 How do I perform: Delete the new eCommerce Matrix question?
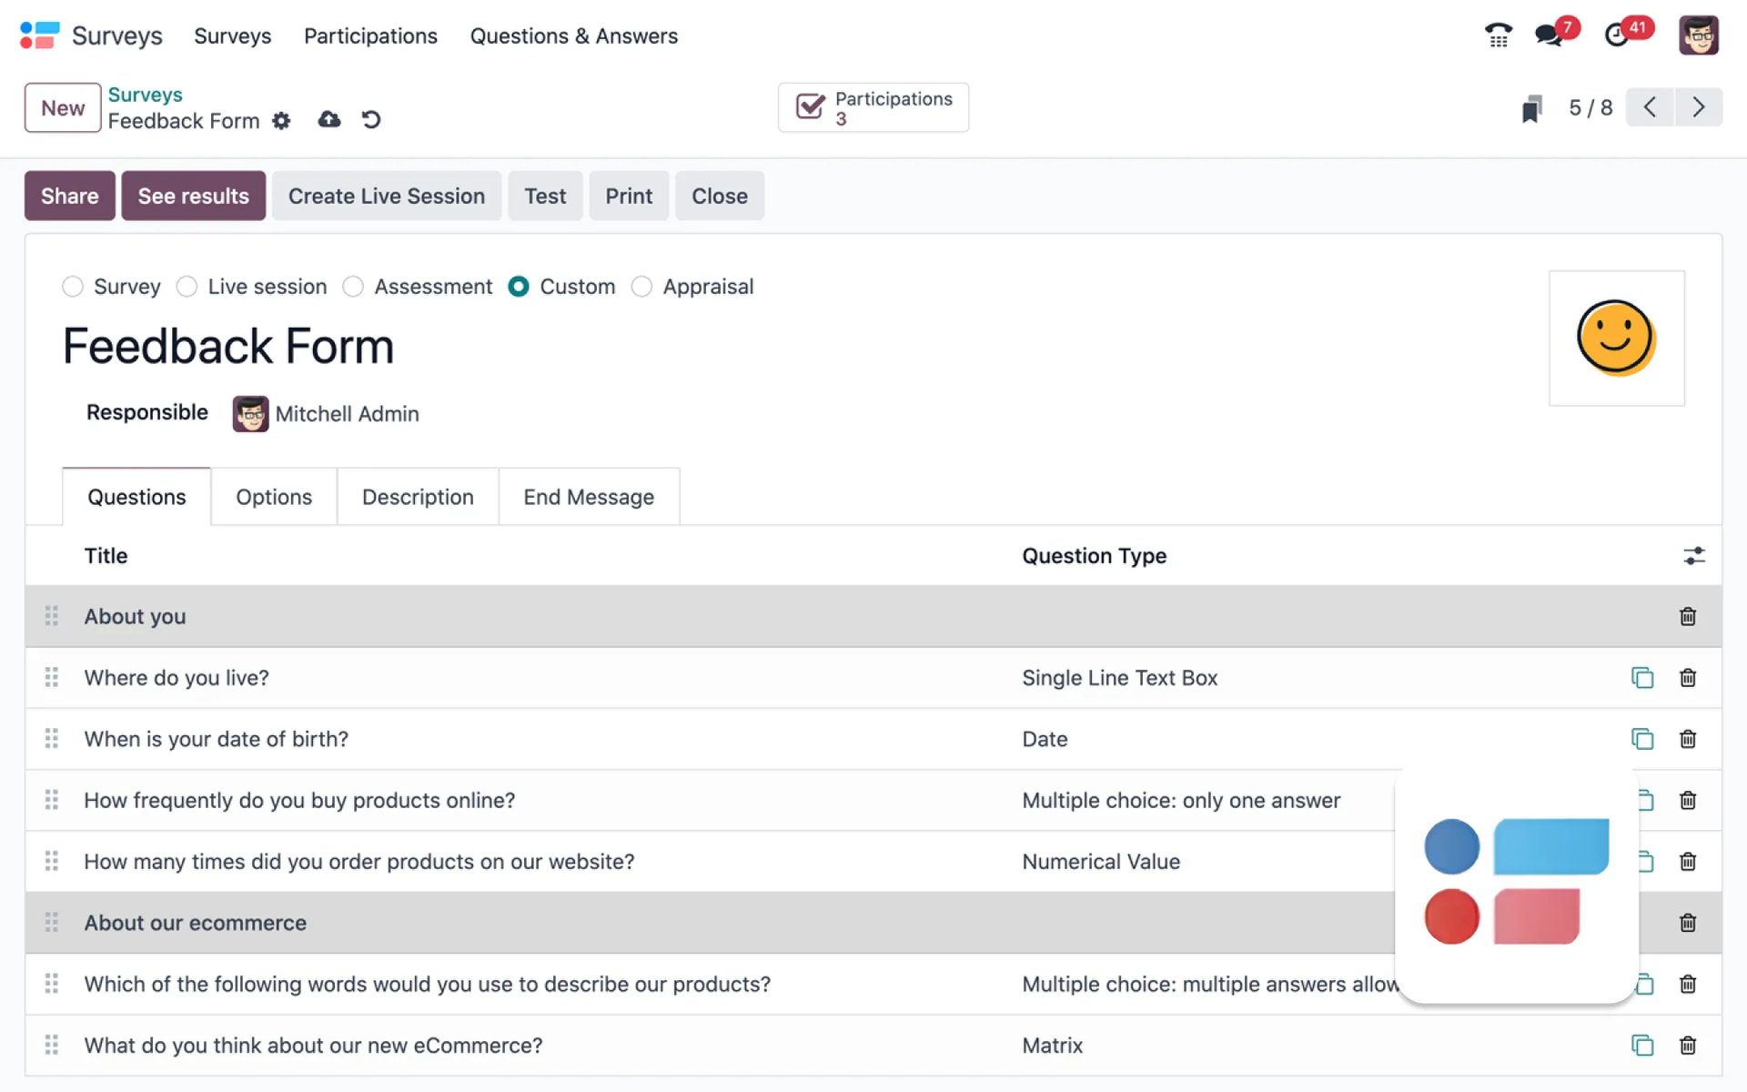(x=1688, y=1046)
